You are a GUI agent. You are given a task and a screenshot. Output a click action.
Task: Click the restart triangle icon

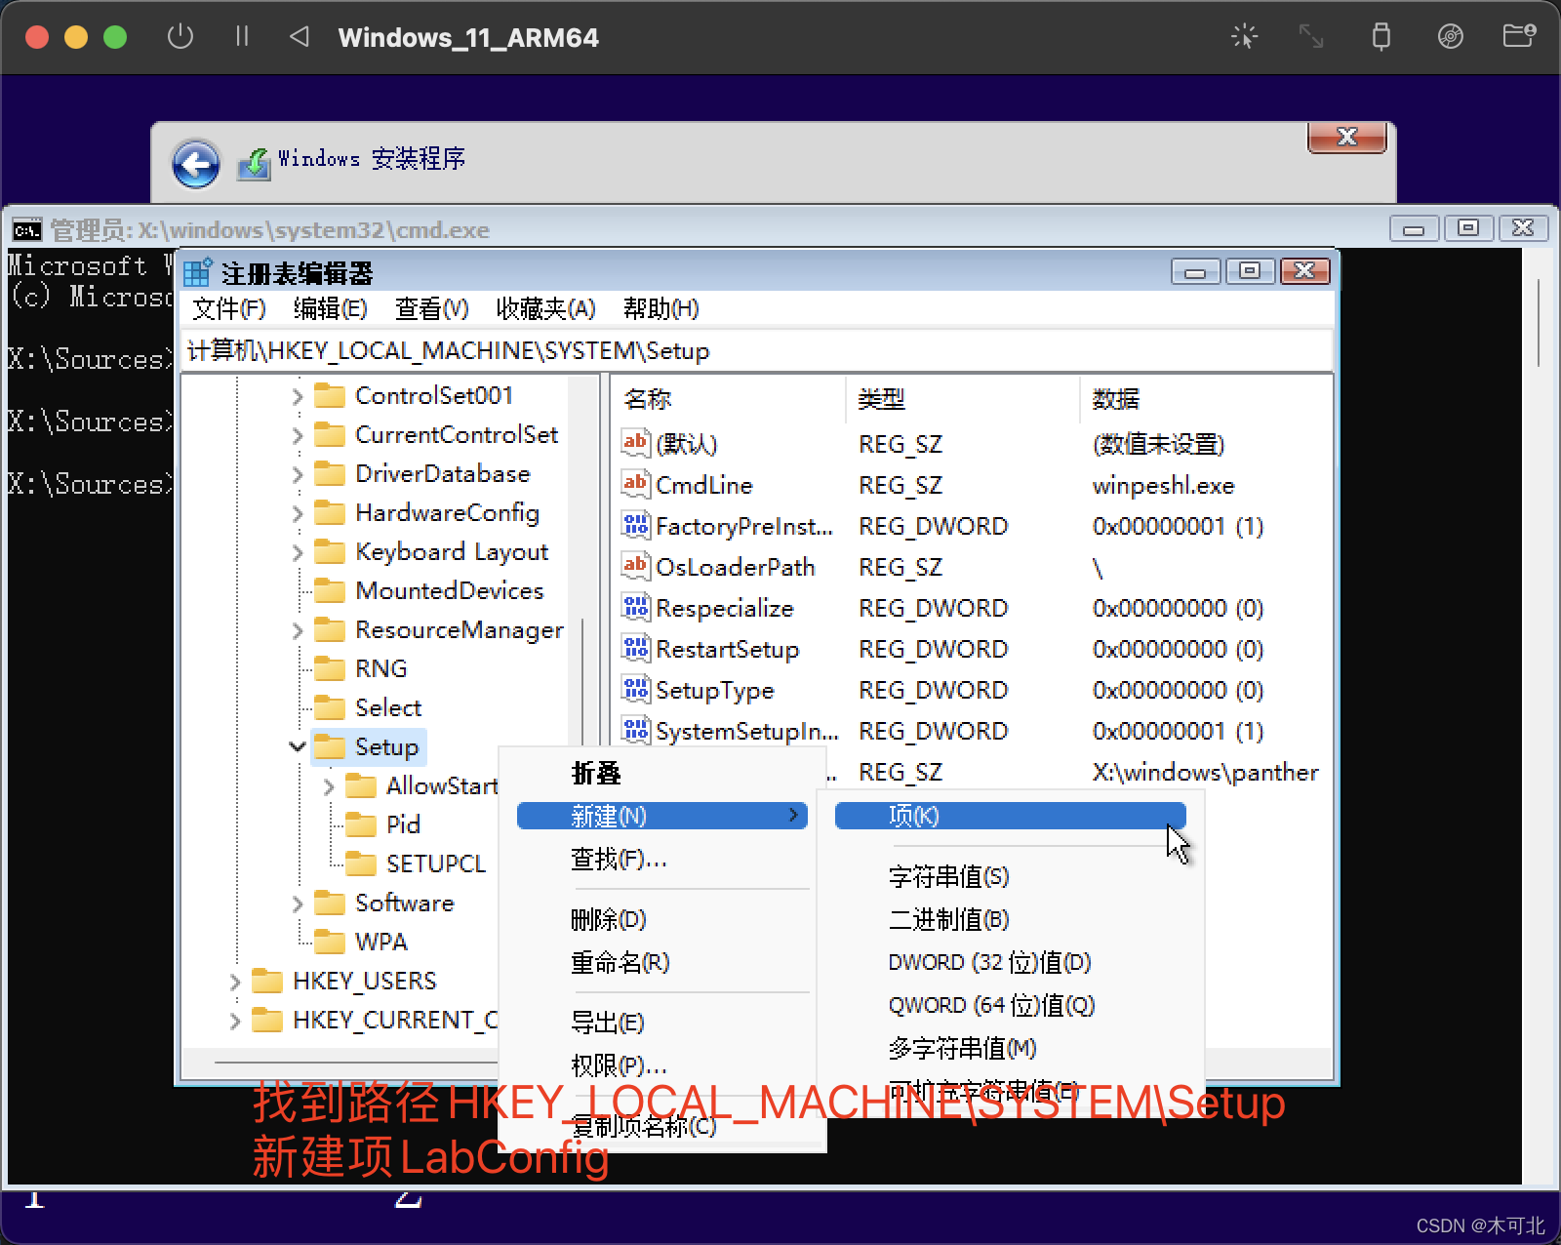(x=300, y=37)
